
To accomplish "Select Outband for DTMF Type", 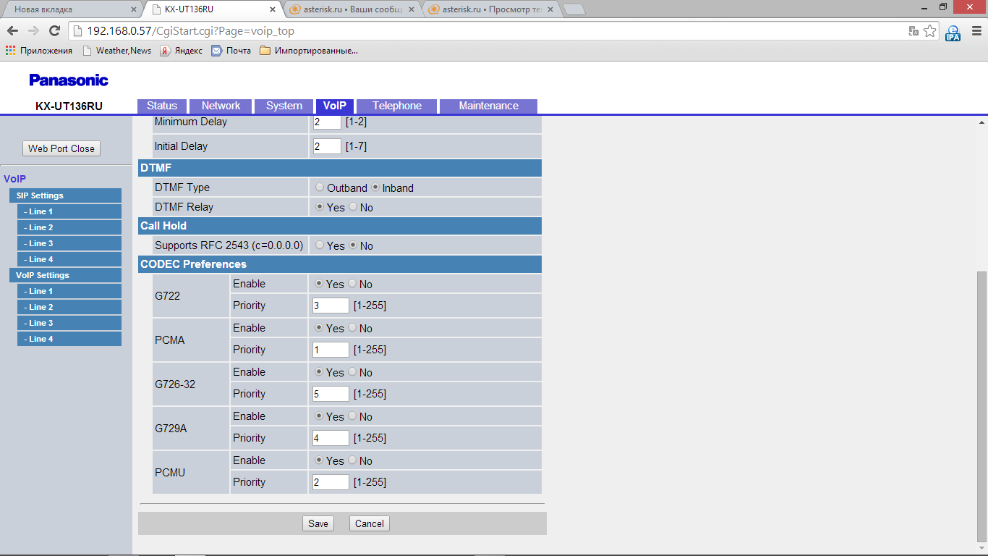I will 320,188.
